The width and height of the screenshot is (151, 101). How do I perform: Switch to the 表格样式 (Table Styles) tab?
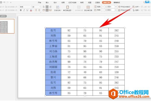117,3
